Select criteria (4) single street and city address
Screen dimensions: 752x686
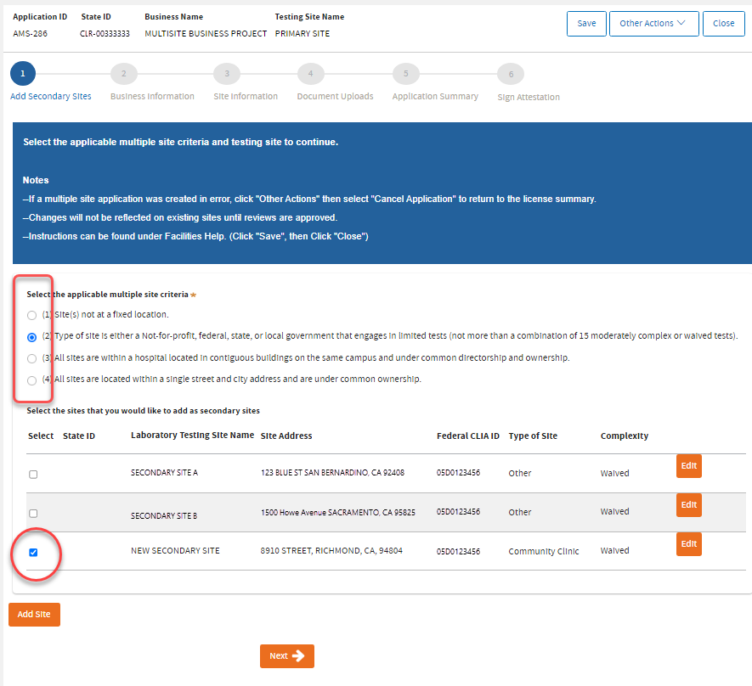tap(31, 380)
